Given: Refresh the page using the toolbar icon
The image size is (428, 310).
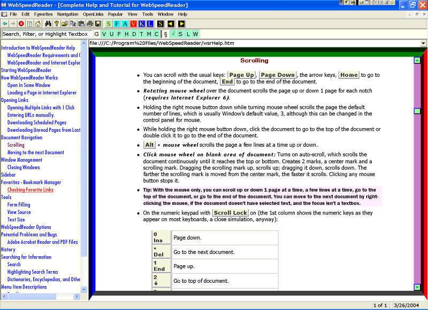Looking at the screenshot, I should point(29,24).
